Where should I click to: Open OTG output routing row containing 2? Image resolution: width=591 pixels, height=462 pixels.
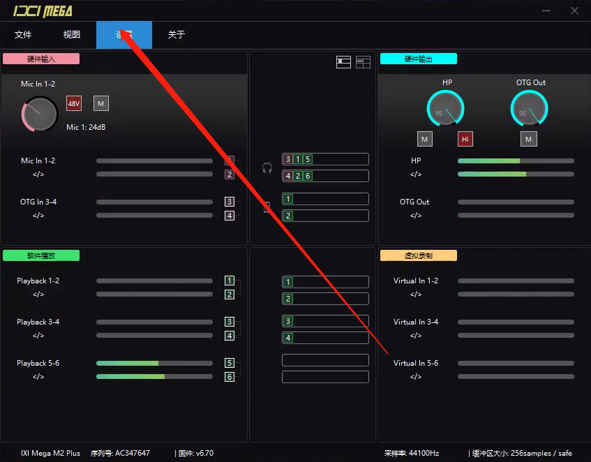pos(325,216)
